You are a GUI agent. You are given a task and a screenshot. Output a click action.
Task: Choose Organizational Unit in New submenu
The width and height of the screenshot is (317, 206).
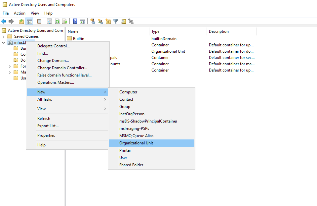[152, 143]
